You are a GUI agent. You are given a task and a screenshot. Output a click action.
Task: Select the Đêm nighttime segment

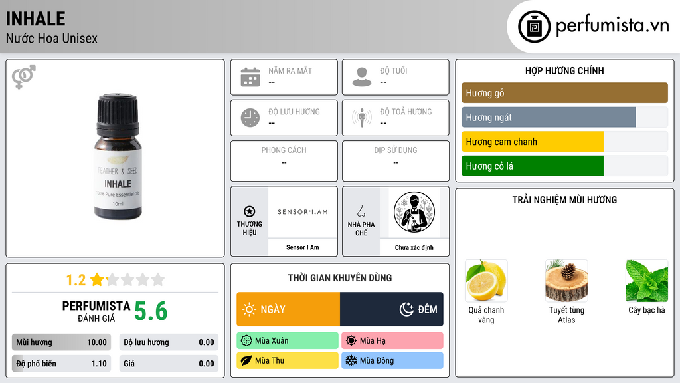(392, 309)
